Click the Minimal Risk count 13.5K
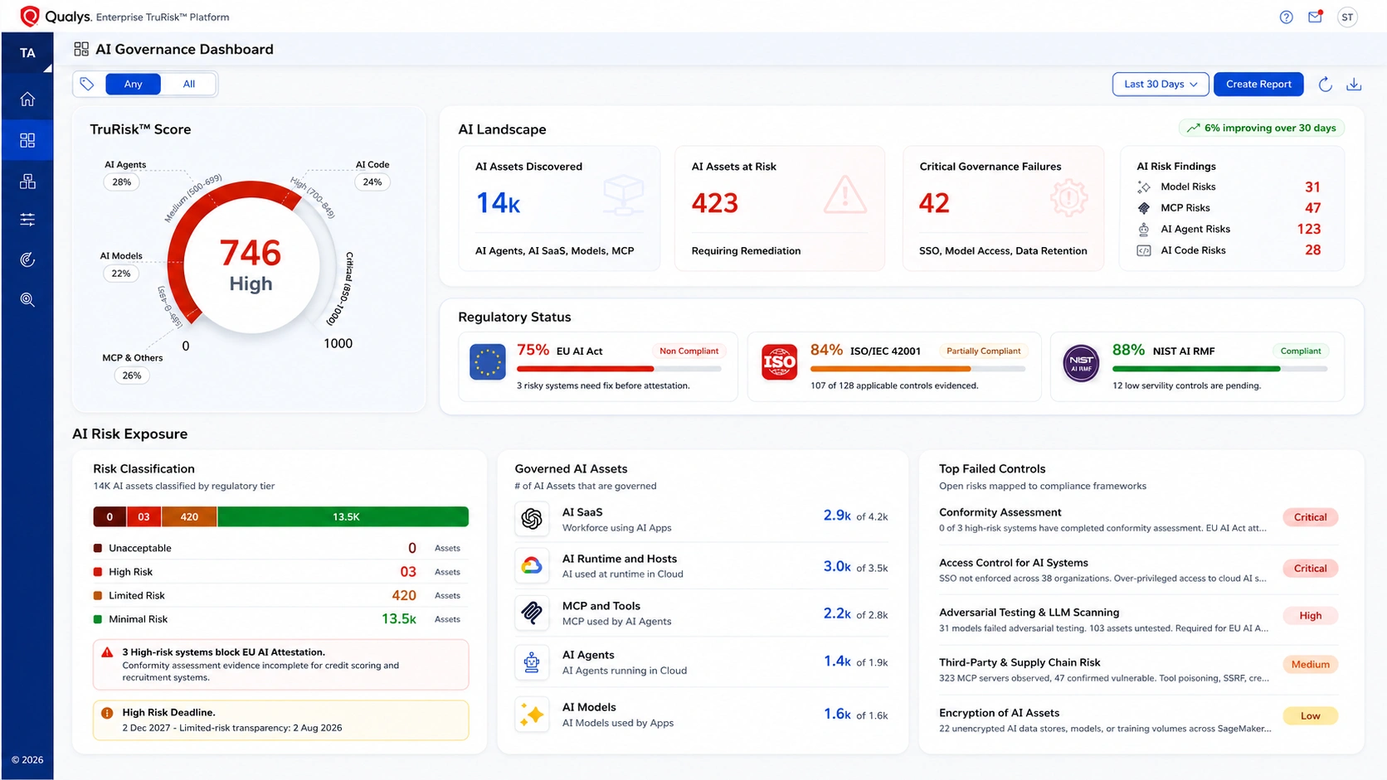 pos(399,619)
